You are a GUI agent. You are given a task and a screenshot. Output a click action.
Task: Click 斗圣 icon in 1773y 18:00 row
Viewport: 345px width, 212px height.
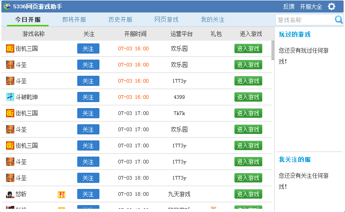(10, 178)
